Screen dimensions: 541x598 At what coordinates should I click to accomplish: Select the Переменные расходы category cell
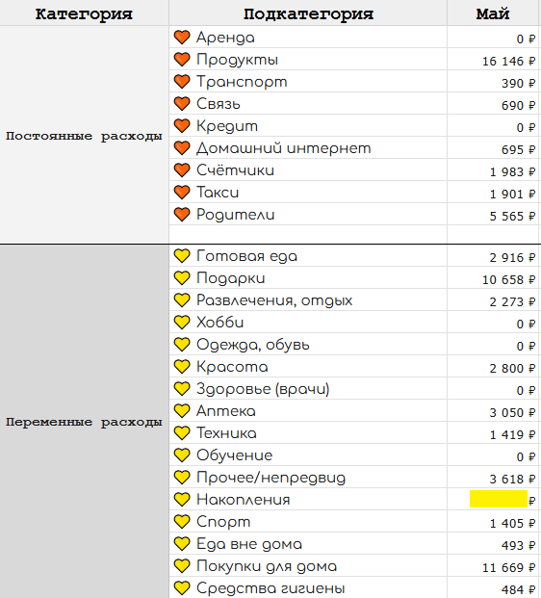[84, 422]
